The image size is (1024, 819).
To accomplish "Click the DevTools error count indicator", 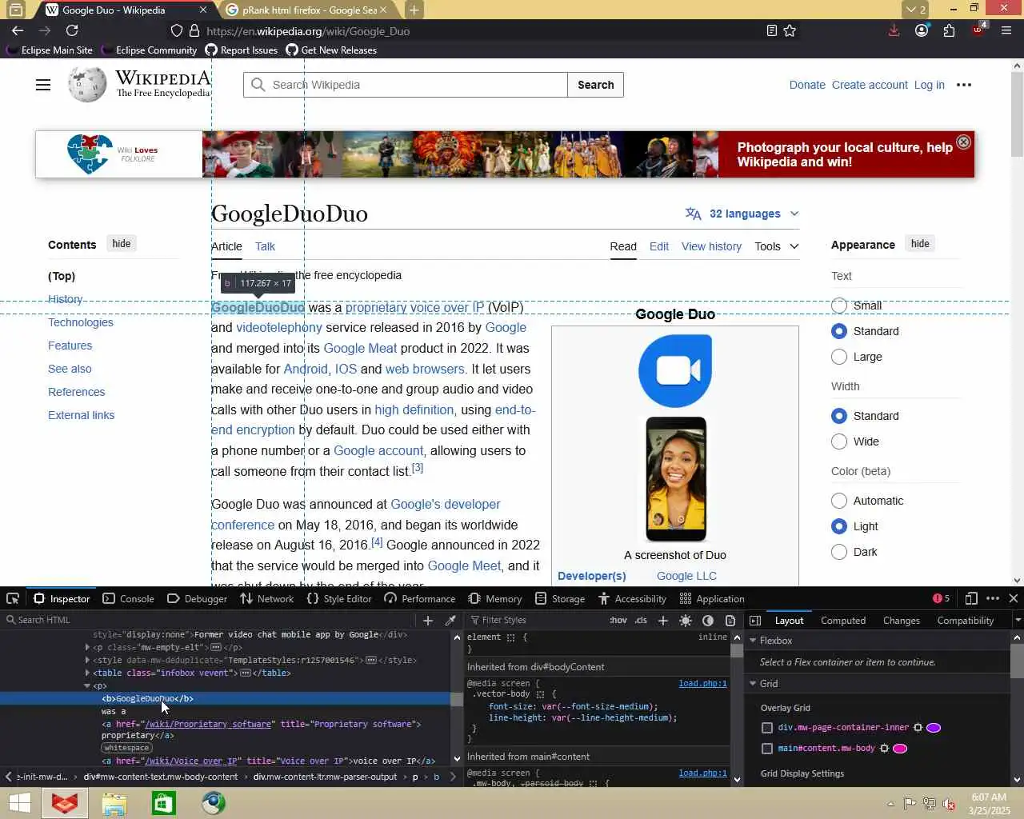I will tap(941, 598).
